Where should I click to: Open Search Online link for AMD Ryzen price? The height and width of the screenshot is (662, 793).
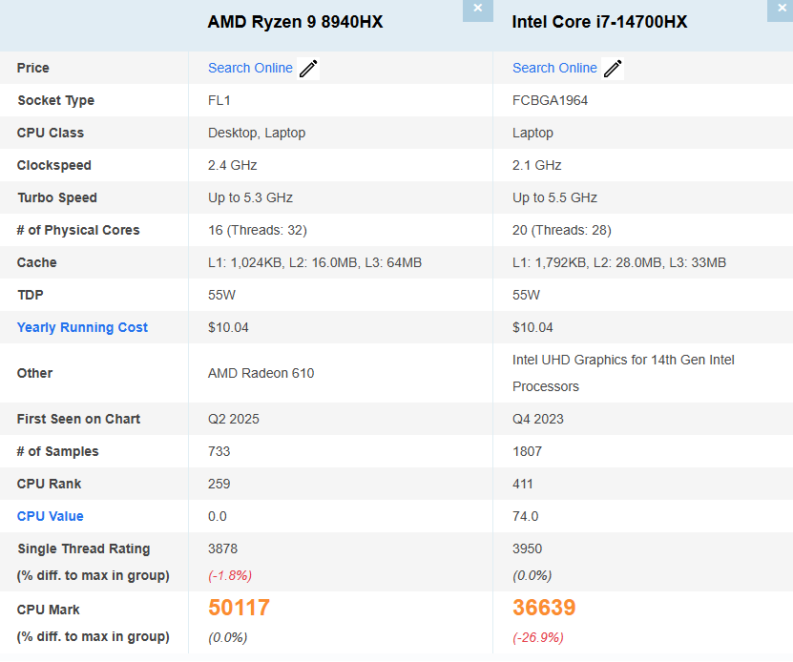click(250, 68)
